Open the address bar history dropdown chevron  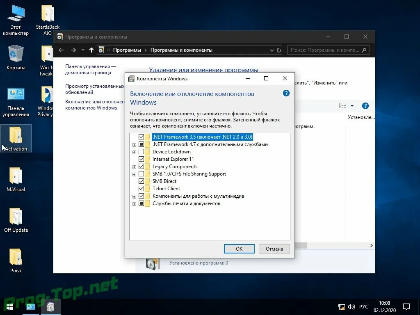(272, 50)
